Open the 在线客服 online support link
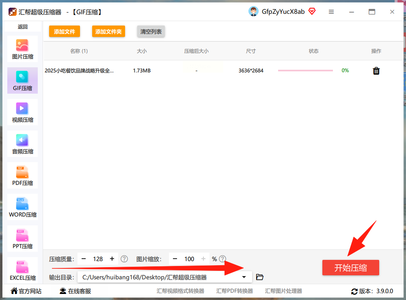Image resolution: width=406 pixels, height=300 pixels. pyautogui.click(x=76, y=291)
